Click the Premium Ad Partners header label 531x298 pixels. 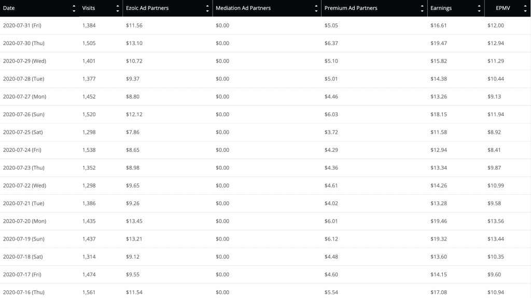point(351,8)
